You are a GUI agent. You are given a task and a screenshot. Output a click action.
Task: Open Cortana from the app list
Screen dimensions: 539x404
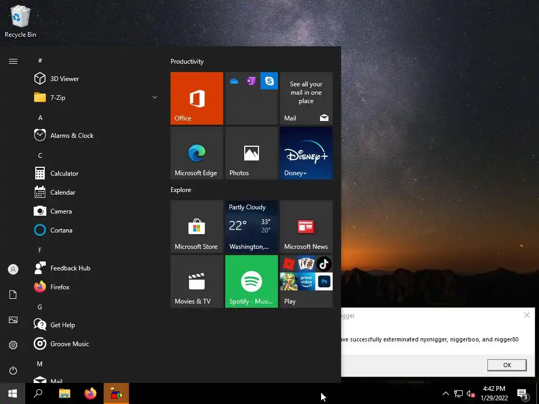click(96, 230)
